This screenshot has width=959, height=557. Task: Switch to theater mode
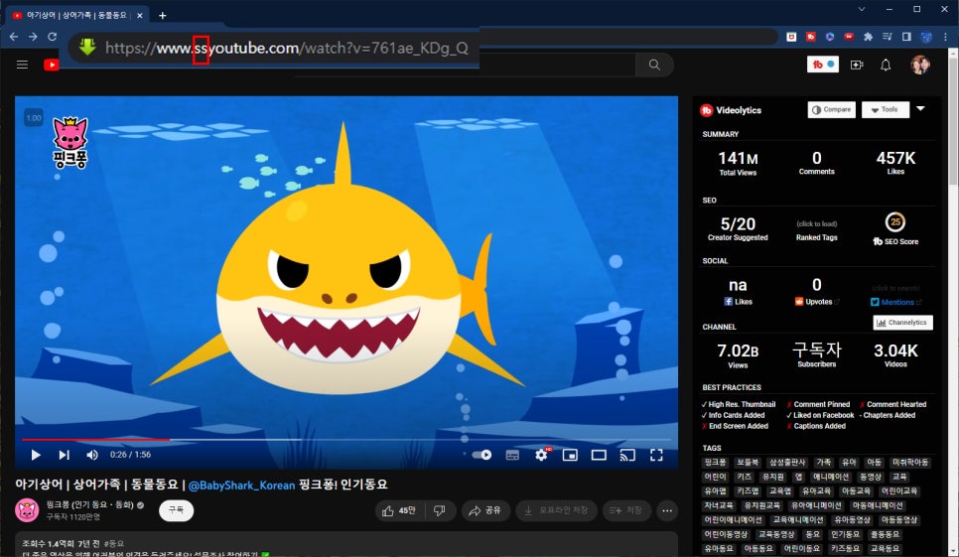pyautogui.click(x=599, y=455)
